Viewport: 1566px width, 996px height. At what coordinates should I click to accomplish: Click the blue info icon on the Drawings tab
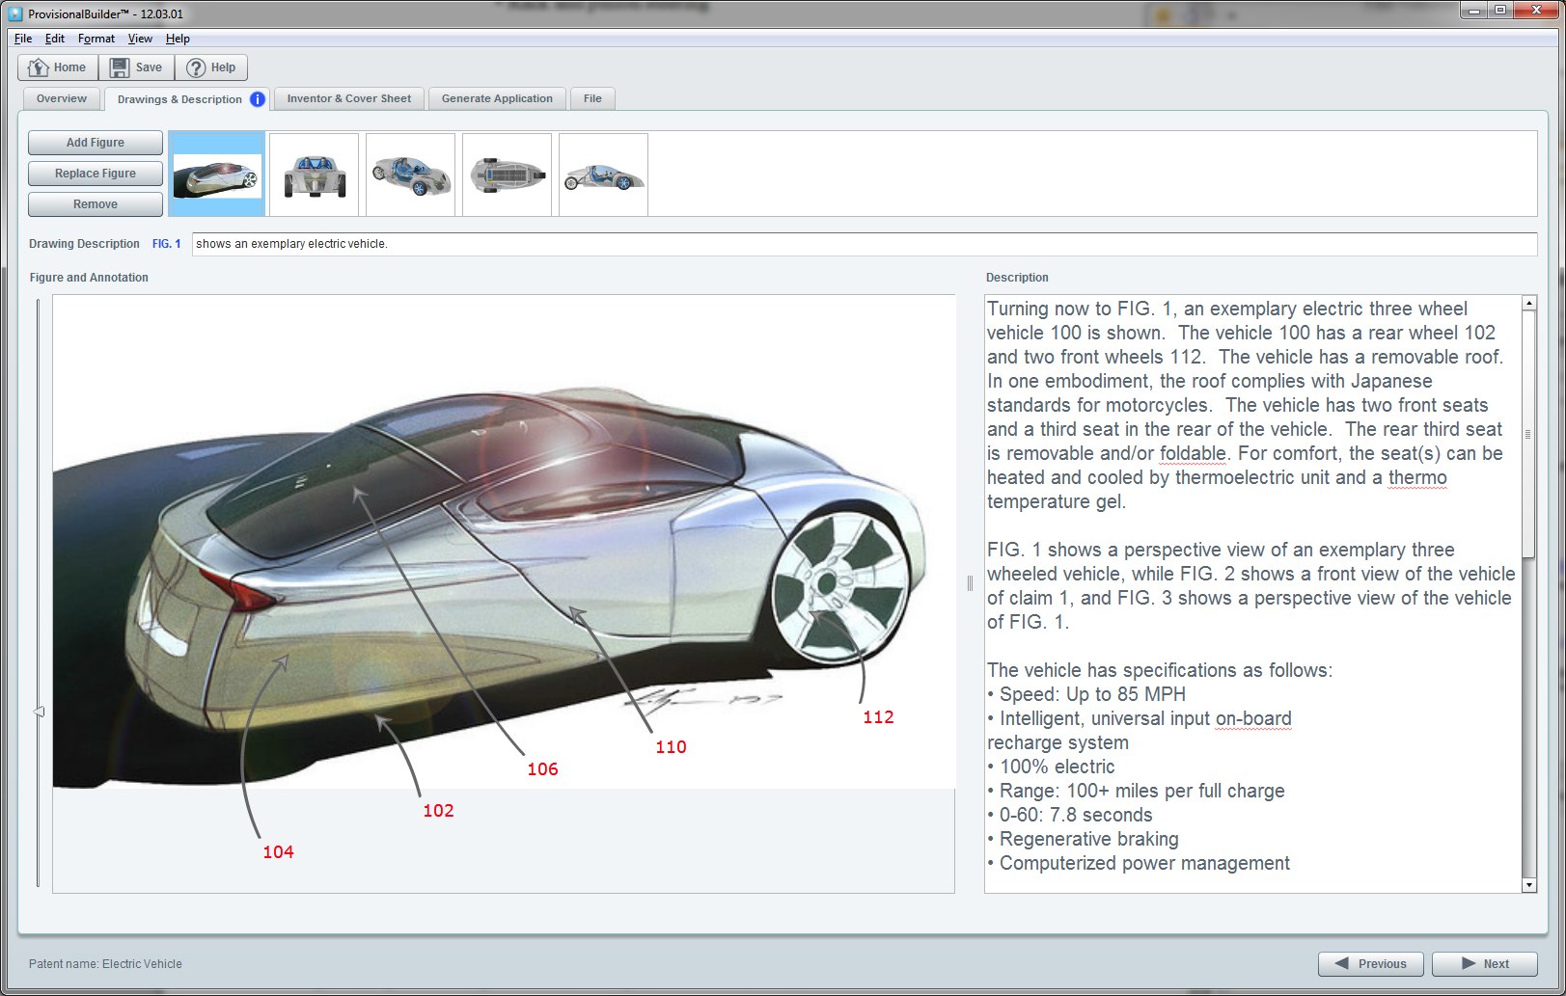point(258,99)
